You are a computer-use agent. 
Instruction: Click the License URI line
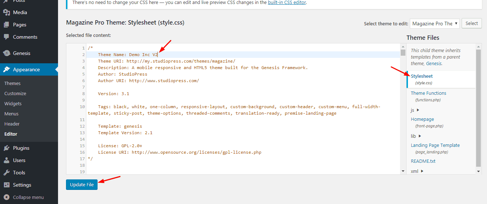click(x=179, y=152)
